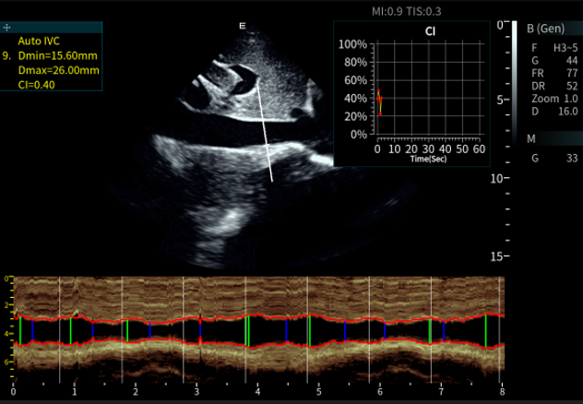The height and width of the screenshot is (404, 583).
Task: Click the M-mode gain value 33
Action: [571, 158]
